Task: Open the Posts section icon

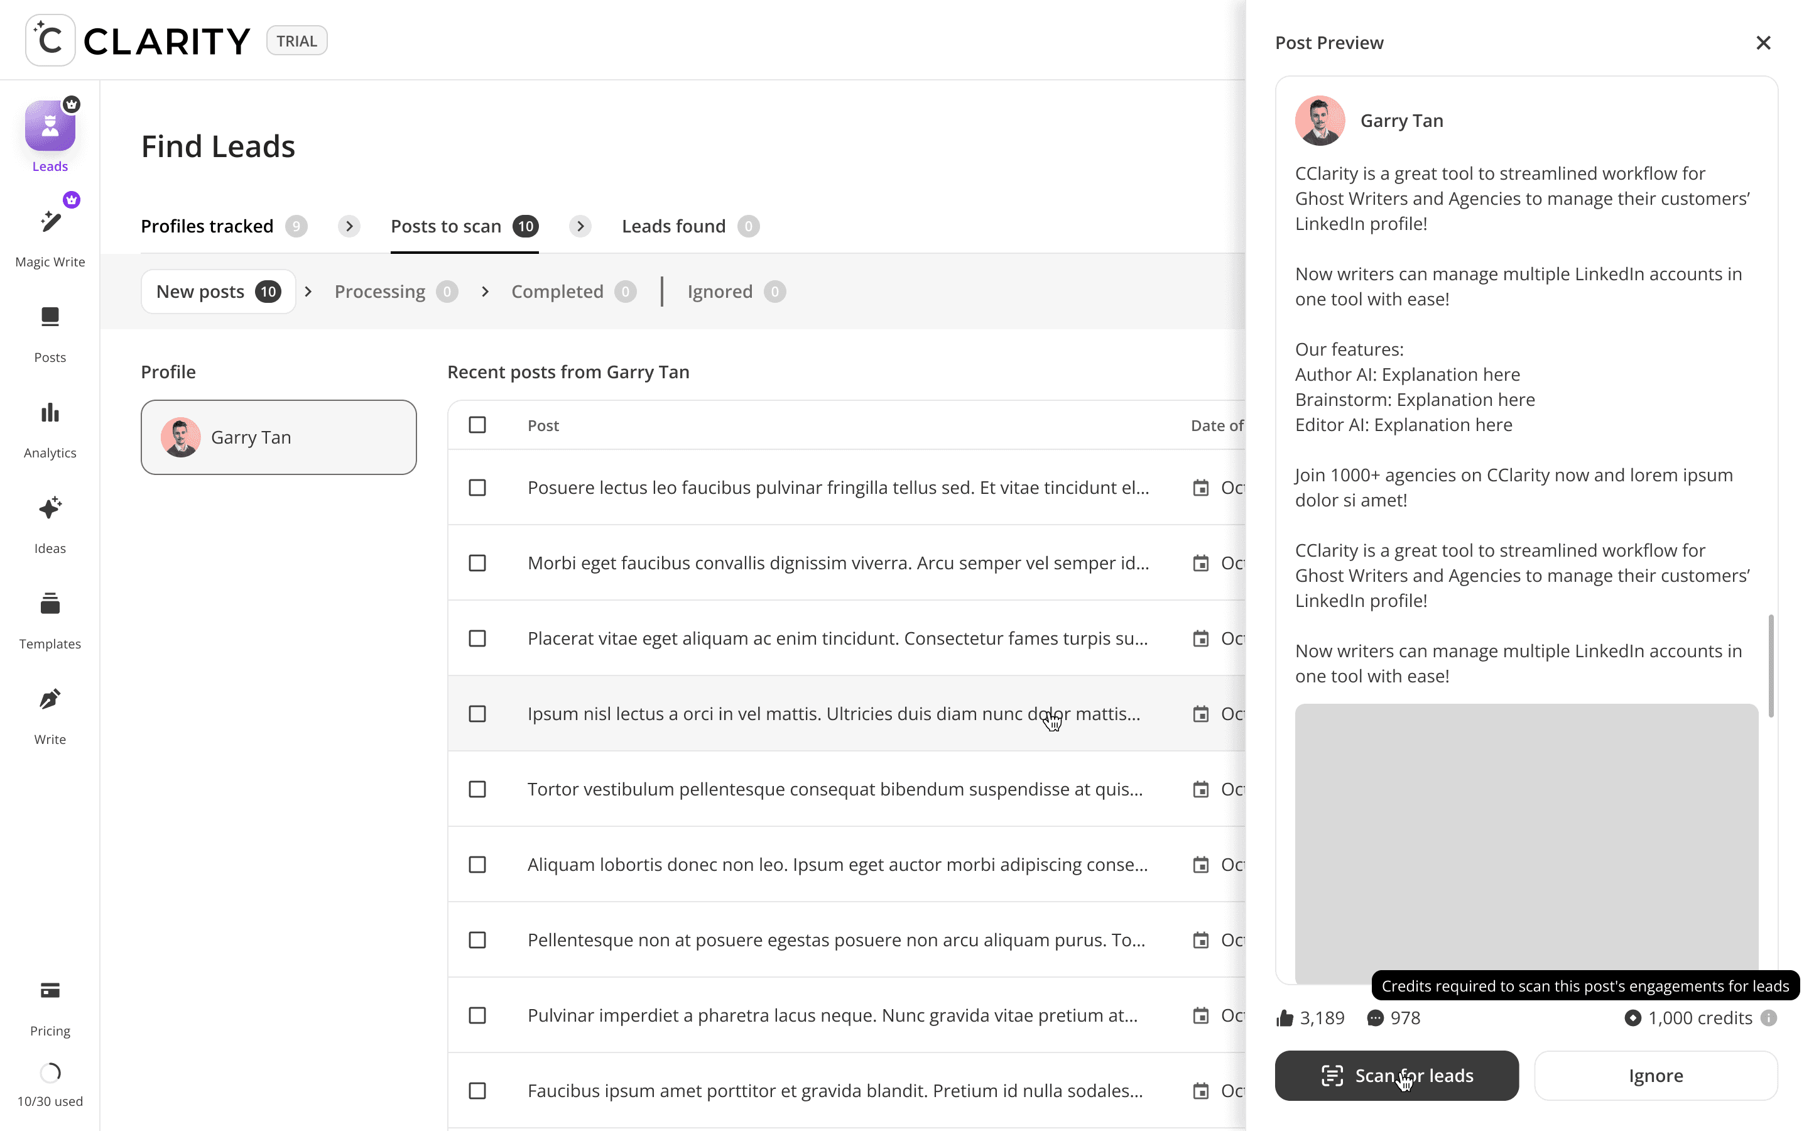Action: pos(50,317)
